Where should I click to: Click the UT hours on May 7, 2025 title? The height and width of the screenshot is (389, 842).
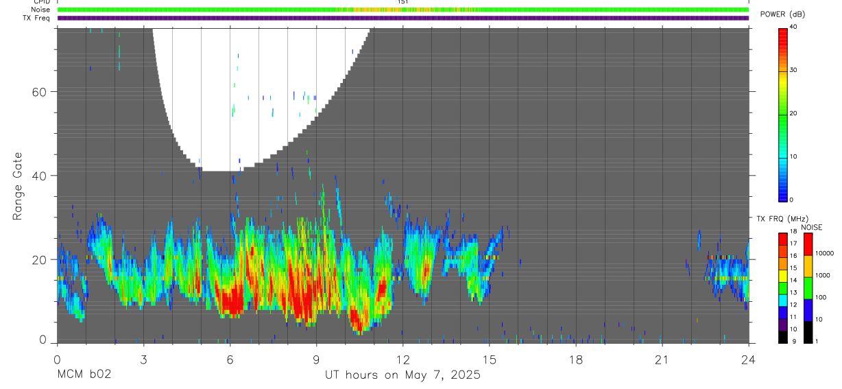(x=402, y=375)
